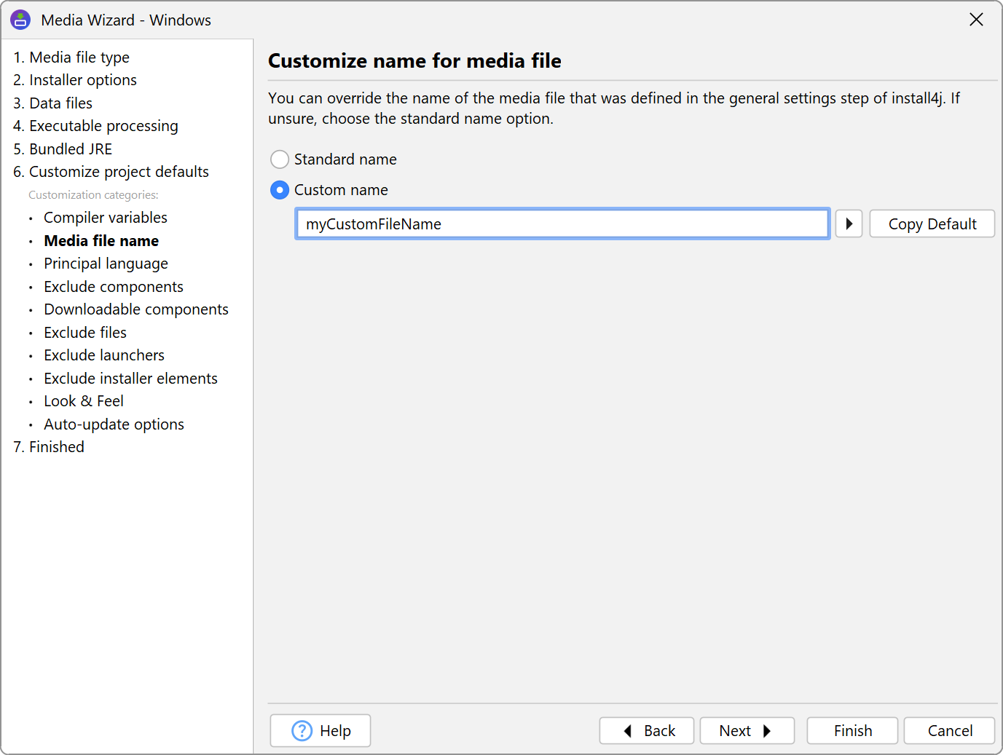The width and height of the screenshot is (1003, 755).
Task: Navigate to Auto-update options
Action: point(114,424)
